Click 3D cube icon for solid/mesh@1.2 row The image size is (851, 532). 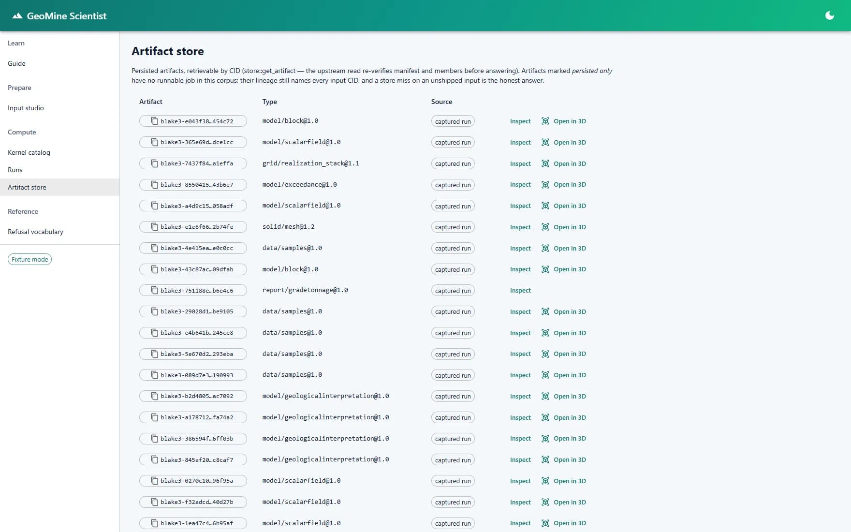click(545, 227)
